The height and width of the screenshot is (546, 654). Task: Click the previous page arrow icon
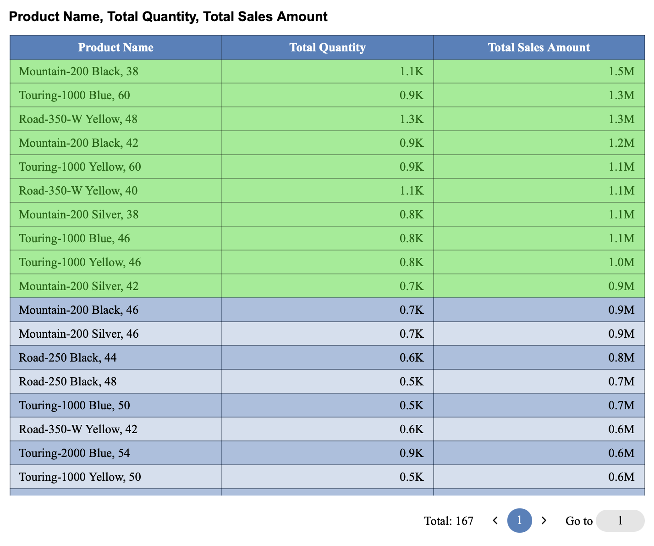click(495, 520)
